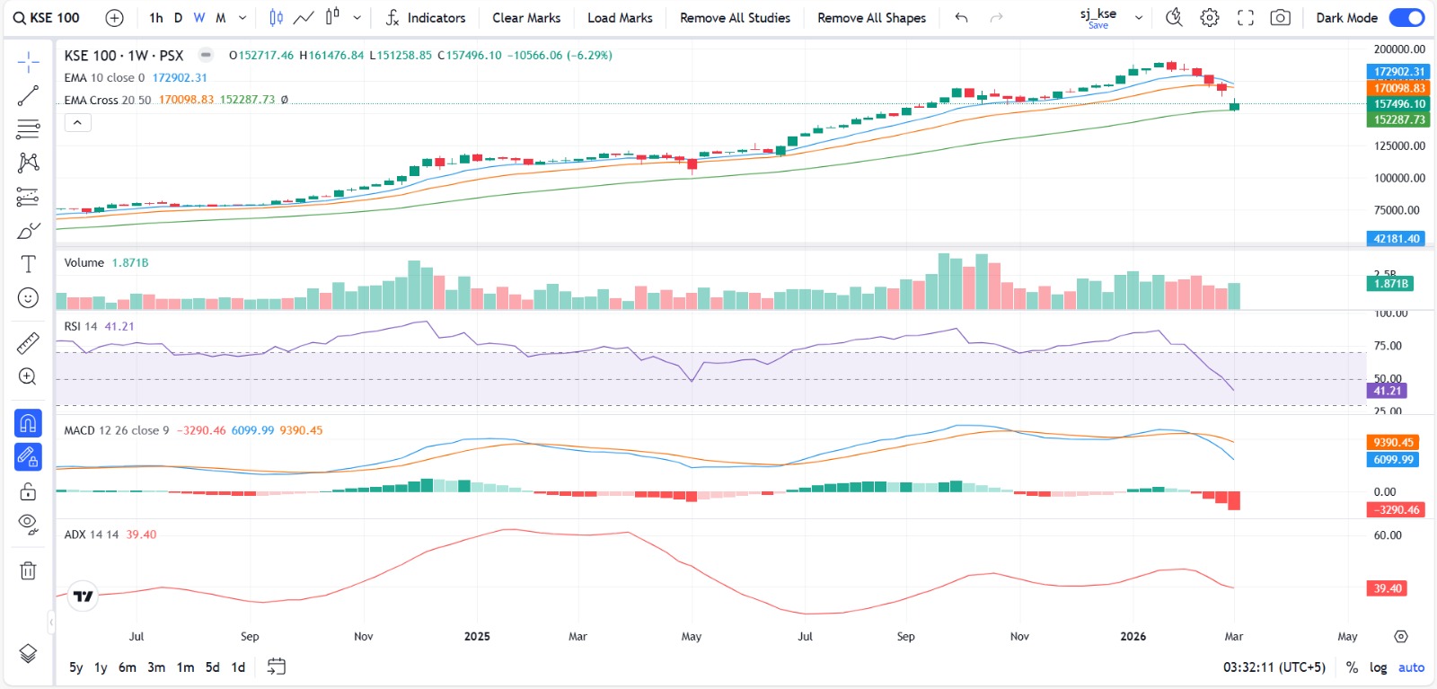The width and height of the screenshot is (1437, 689).
Task: Toggle magnet mode on the sidebar
Action: coord(28,422)
